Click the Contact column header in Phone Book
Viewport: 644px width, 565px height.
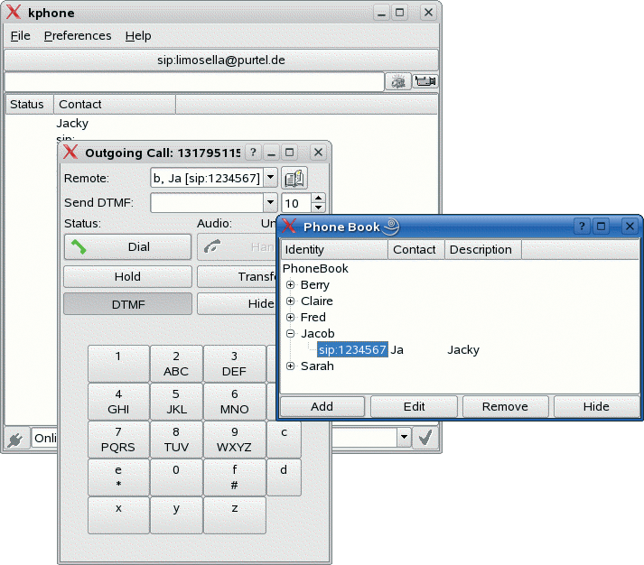coord(416,249)
